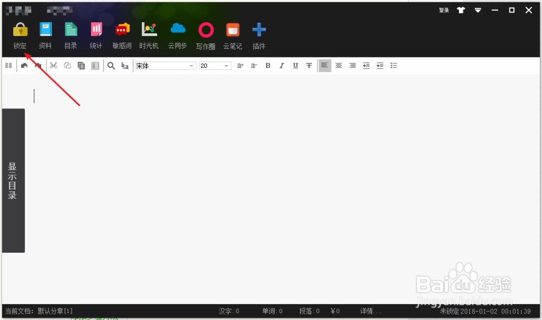
Task: Click the scissors cut icon
Action: [x=53, y=66]
